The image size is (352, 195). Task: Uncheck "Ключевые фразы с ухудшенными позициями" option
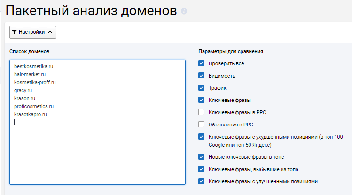202,137
